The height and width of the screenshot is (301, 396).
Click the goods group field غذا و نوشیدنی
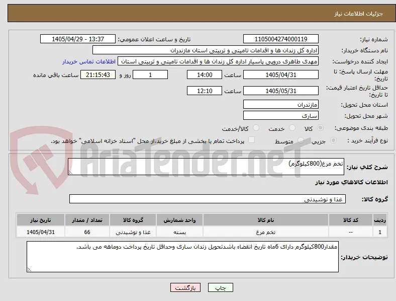208,199
